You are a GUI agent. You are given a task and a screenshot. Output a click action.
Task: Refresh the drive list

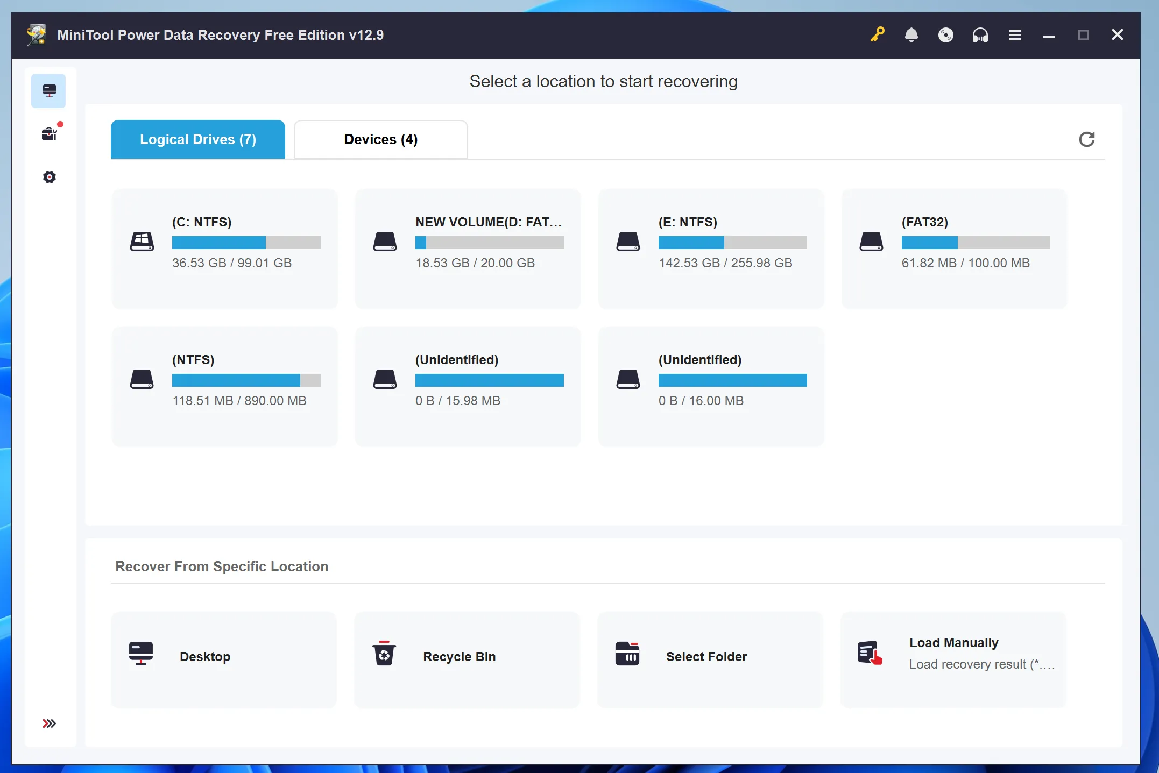[1087, 139]
